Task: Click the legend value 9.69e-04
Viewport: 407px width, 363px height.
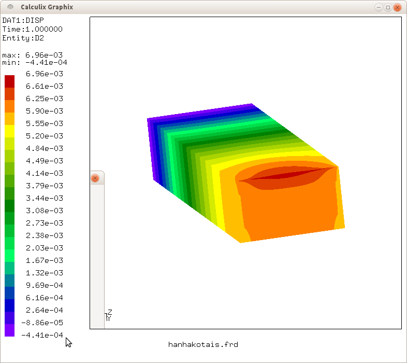Action: click(45, 286)
